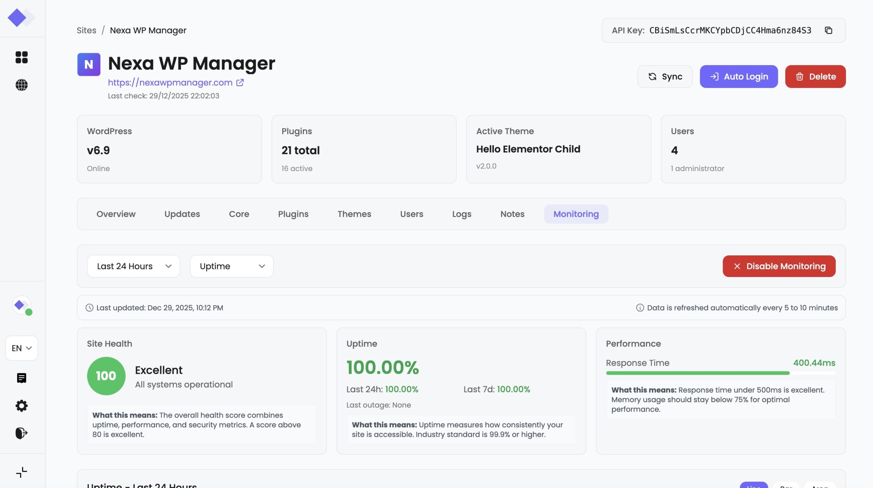Open the external link icon next to site URL
Screen dimensions: 873x488
click(240, 82)
